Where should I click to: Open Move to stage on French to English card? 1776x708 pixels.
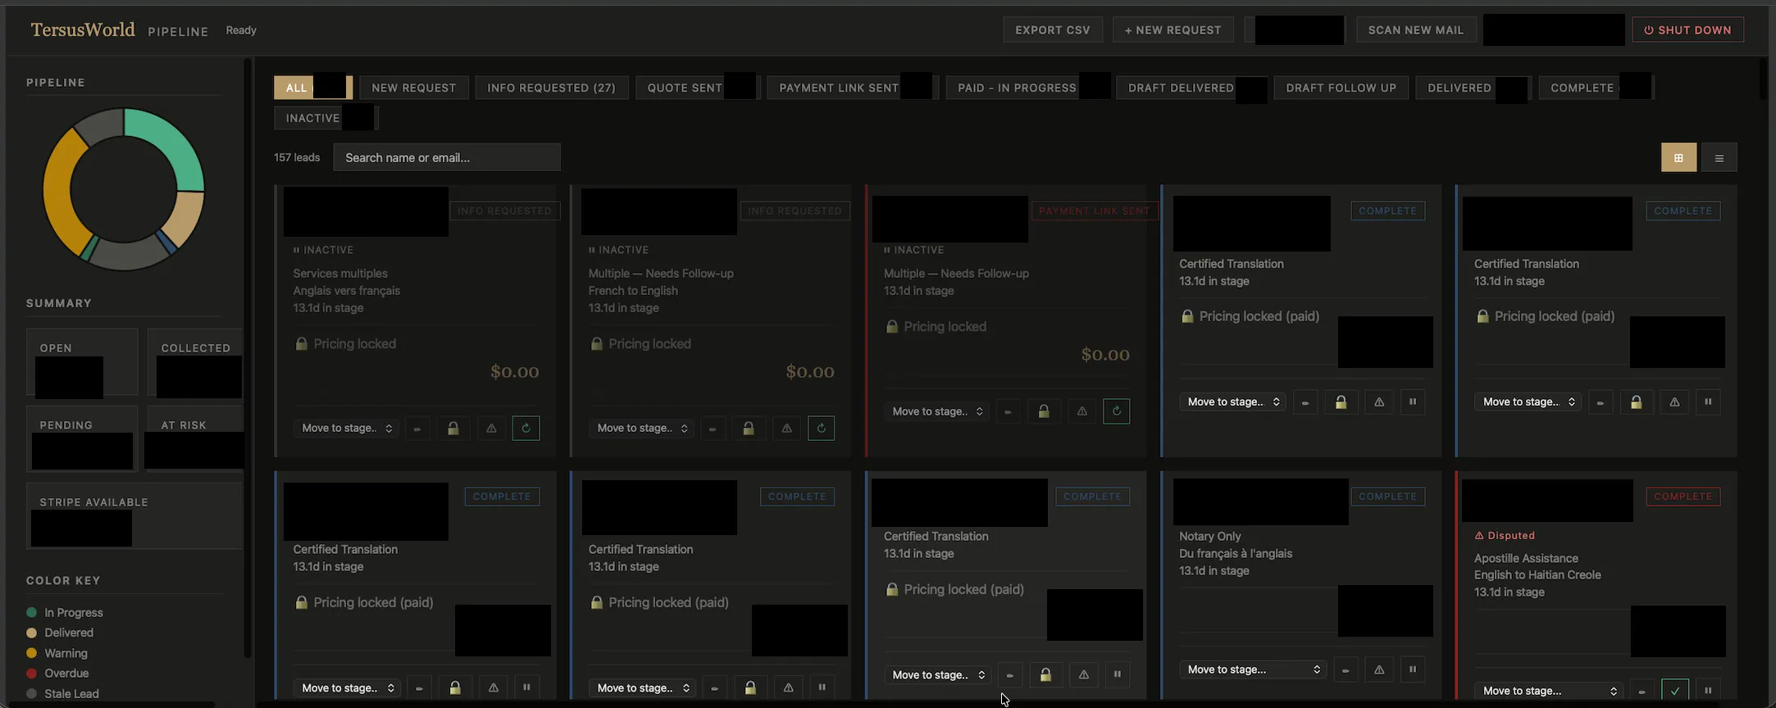tap(641, 428)
